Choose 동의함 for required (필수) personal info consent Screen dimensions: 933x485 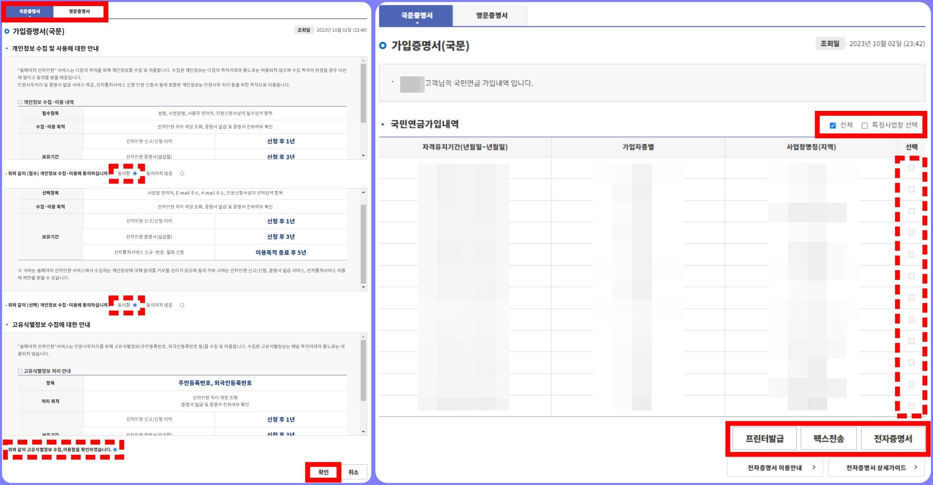pos(135,173)
